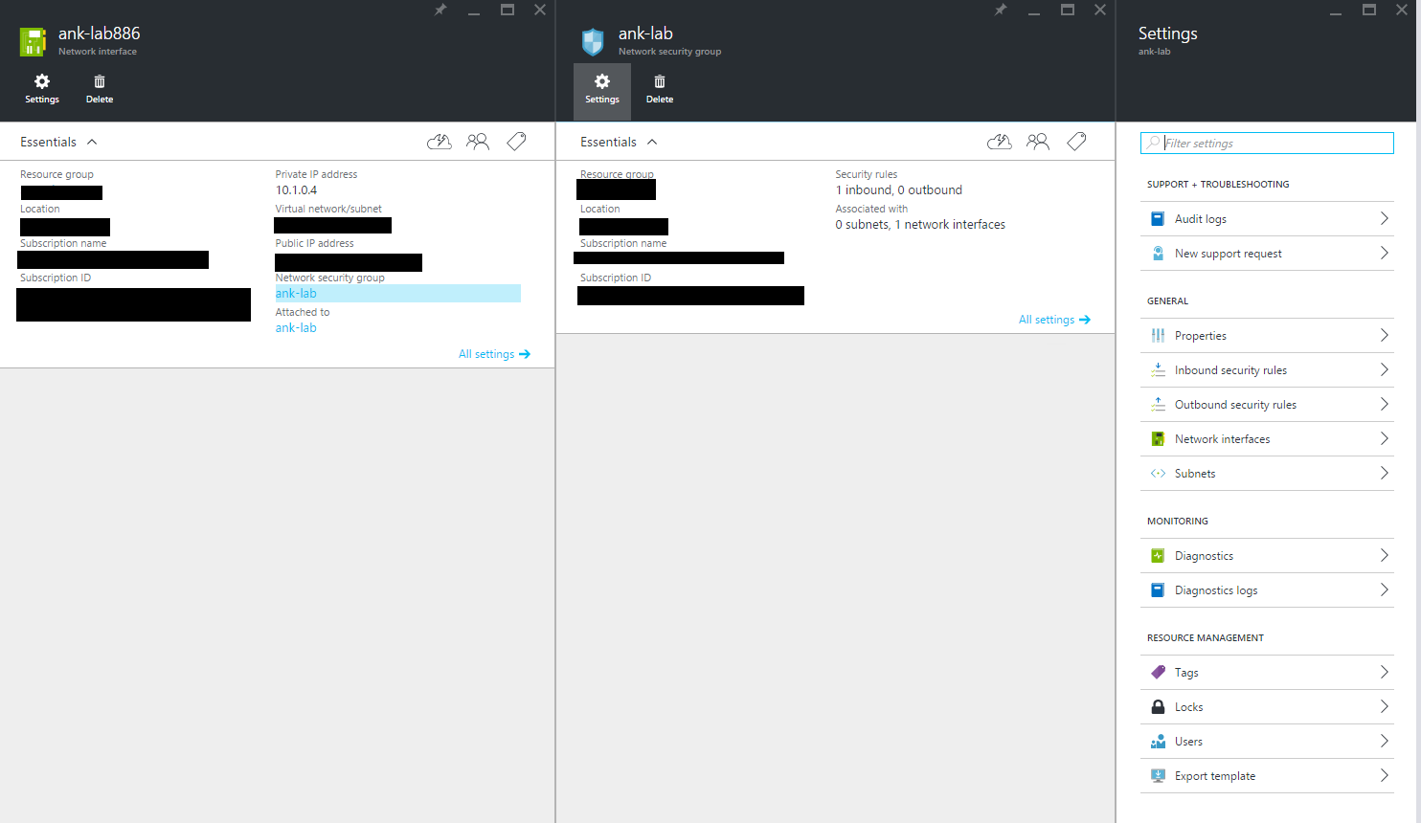Image resolution: width=1421 pixels, height=823 pixels.
Task: Open Tags icon in ank-lab security group Essentials bar
Action: coord(1076,142)
